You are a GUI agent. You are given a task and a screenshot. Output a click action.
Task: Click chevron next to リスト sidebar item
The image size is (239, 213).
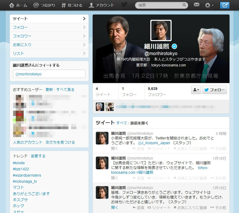pyautogui.click(x=84, y=53)
